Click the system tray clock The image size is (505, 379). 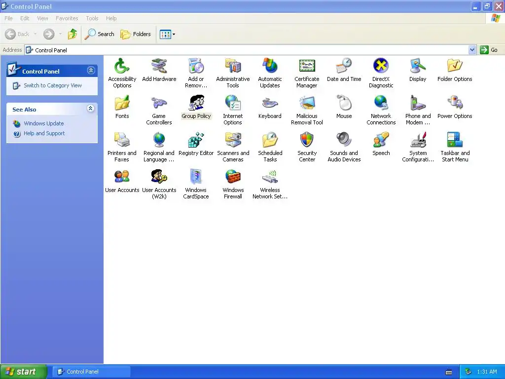[487, 372]
